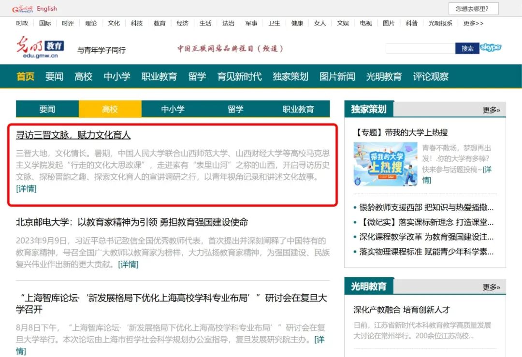Screen dimensions: 522x357
Task: Switch to the 中小学 content tab
Action: [173, 109]
